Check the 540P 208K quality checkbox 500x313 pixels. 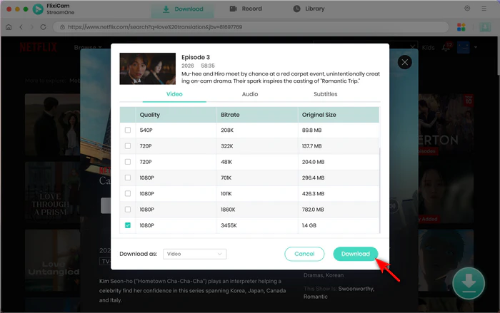[x=128, y=130]
